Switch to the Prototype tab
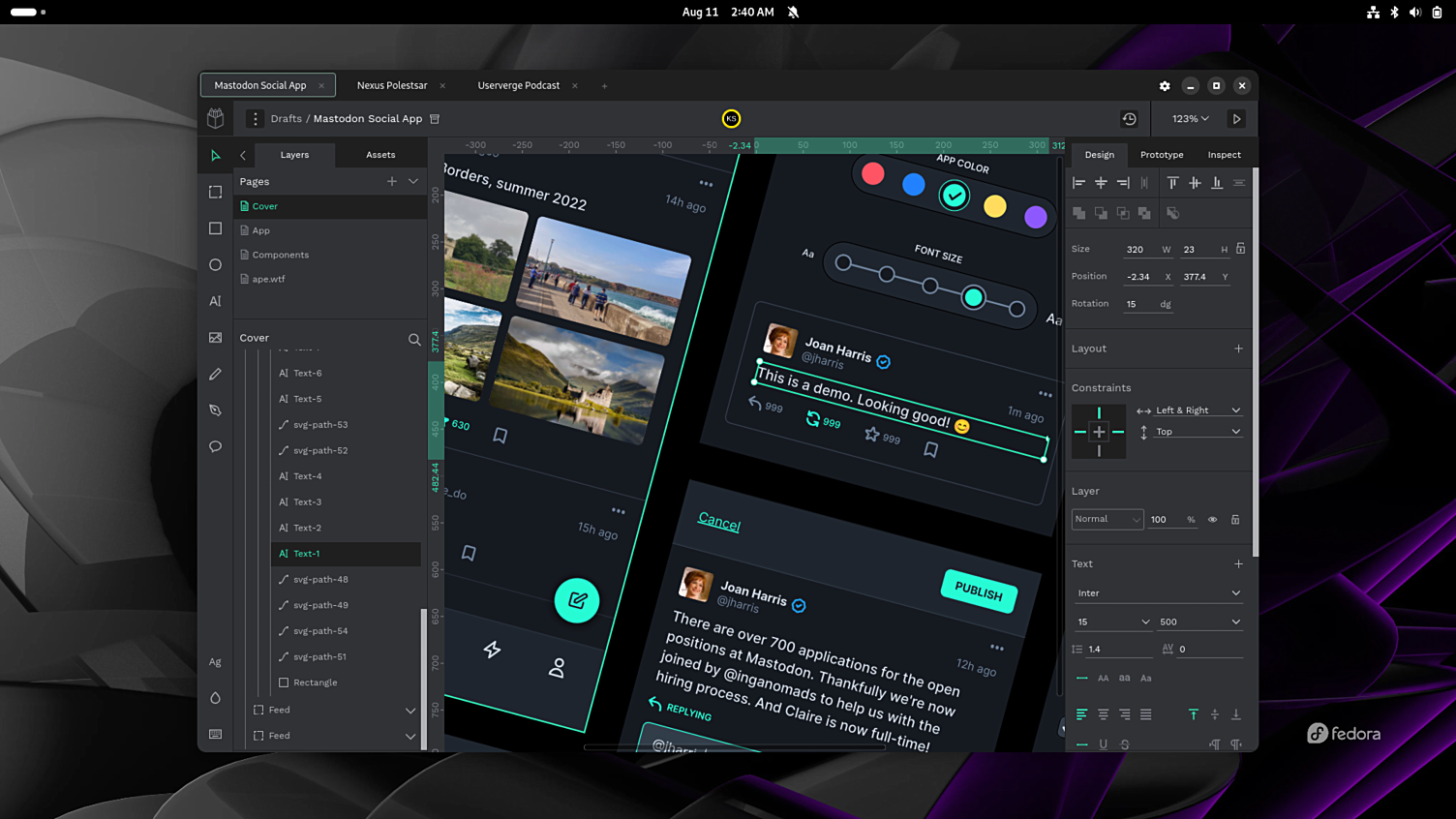 click(x=1161, y=155)
